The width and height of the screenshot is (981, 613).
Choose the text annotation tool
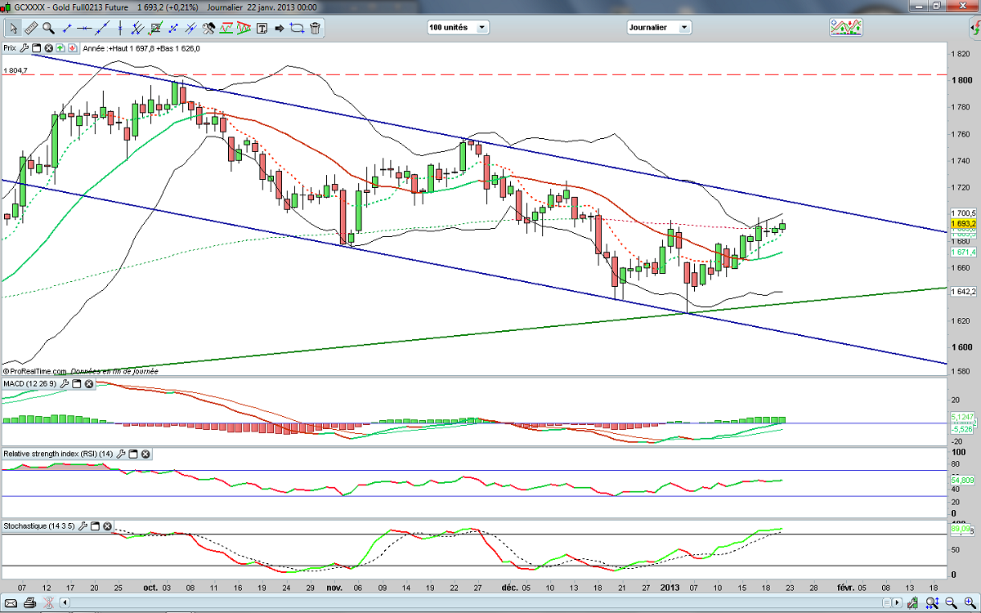pyautogui.click(x=262, y=28)
